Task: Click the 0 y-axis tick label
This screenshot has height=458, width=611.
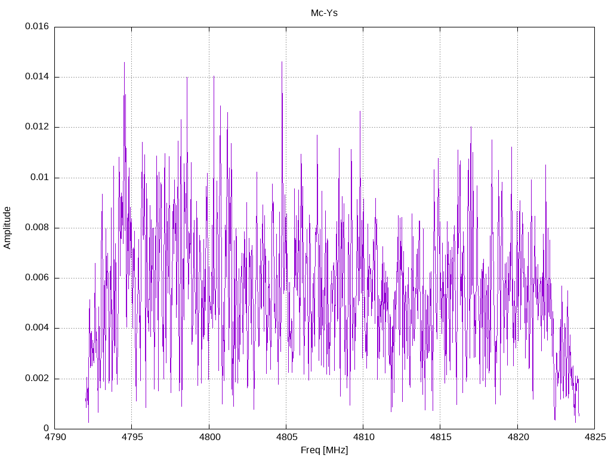Action: tap(46, 429)
